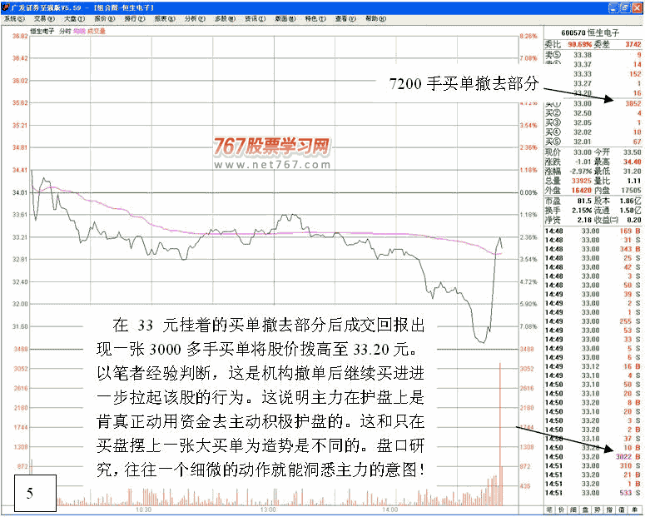Click the 买④ price 32.02
Image resolution: width=645 pixels, height=517 pixels.
pos(583,132)
